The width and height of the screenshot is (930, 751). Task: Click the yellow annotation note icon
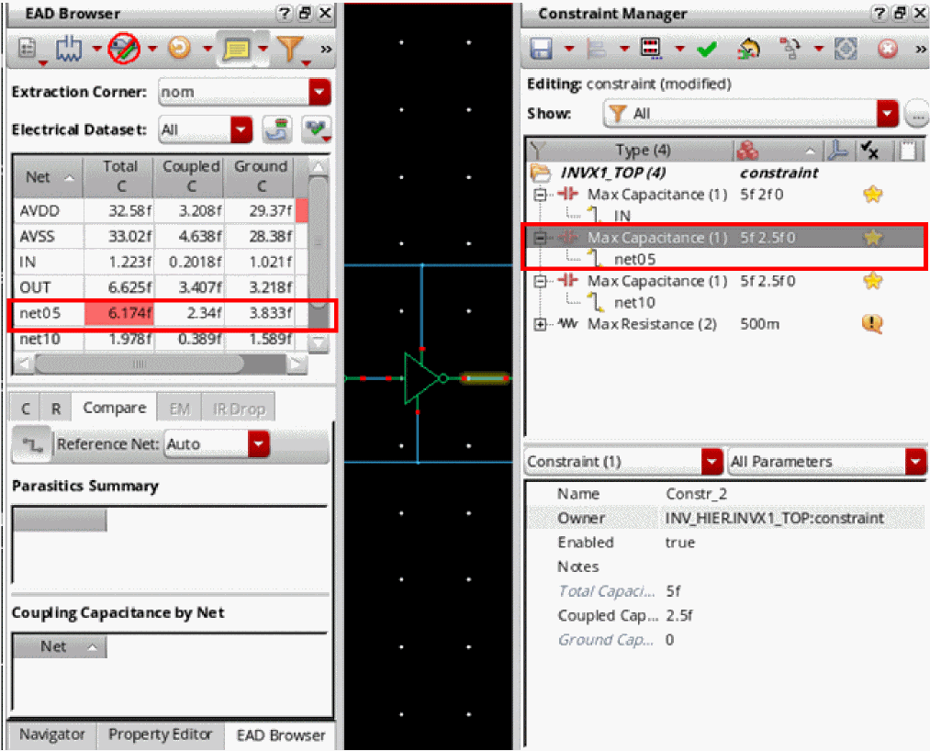tap(235, 49)
